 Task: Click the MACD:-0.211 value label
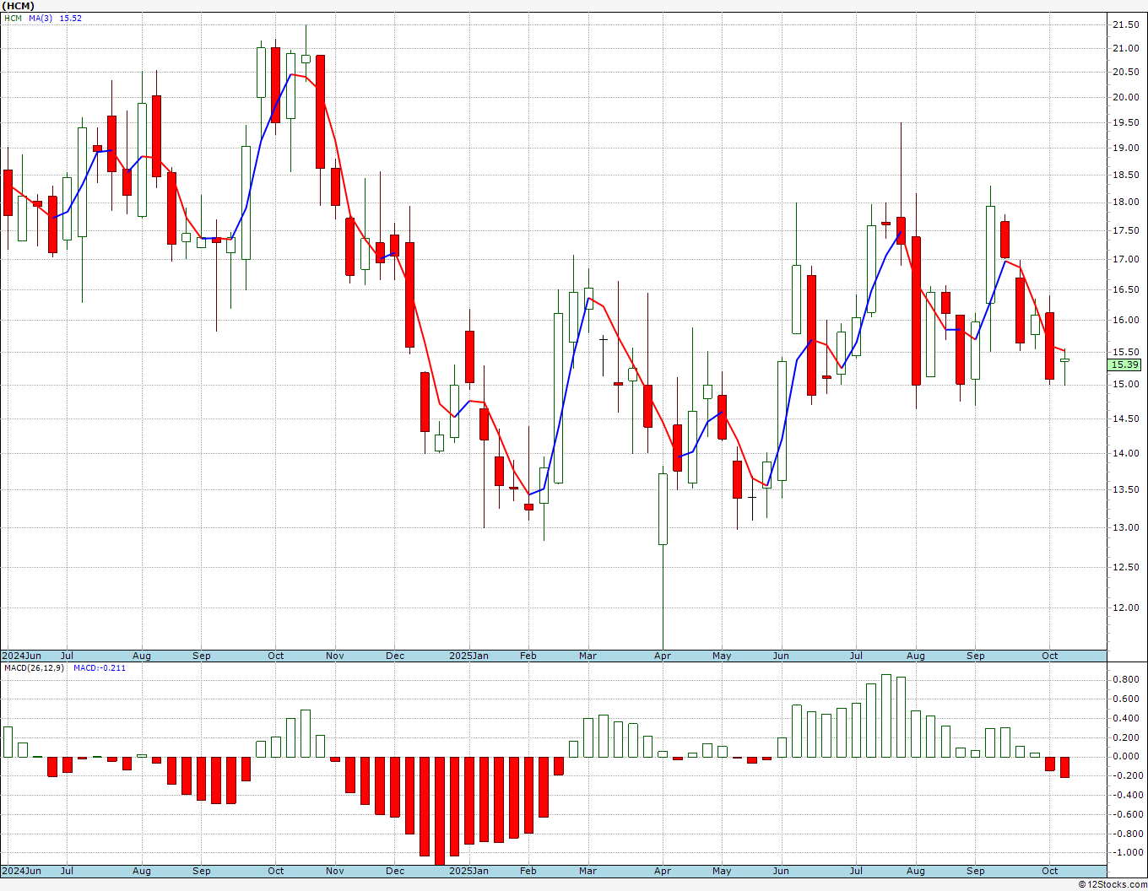pos(100,668)
